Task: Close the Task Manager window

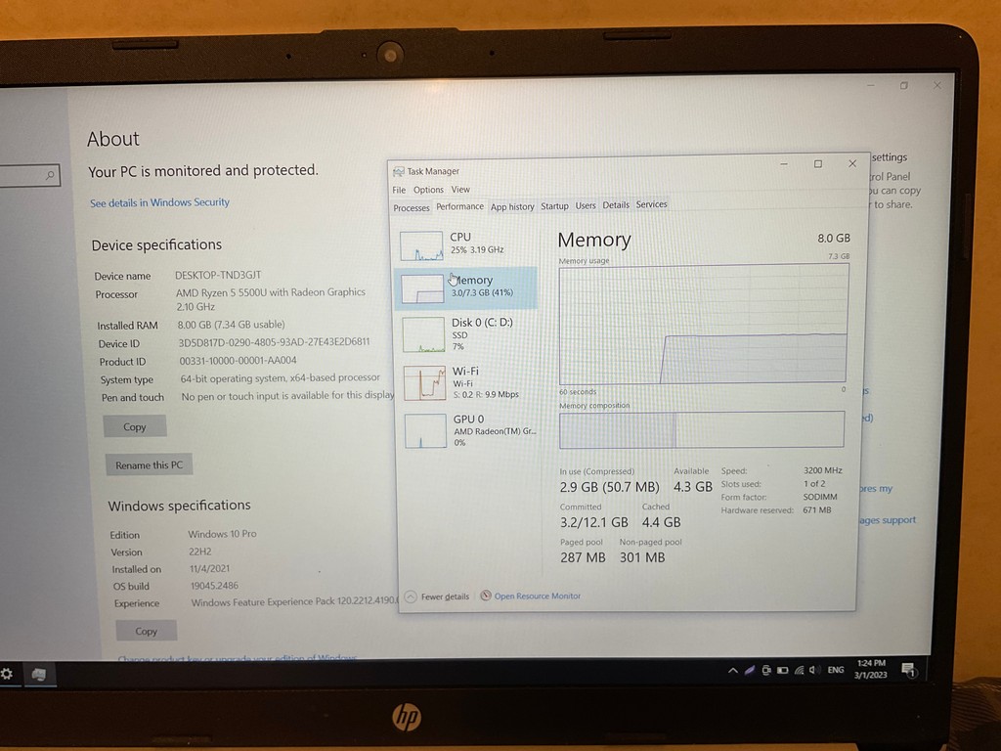Action: click(852, 163)
